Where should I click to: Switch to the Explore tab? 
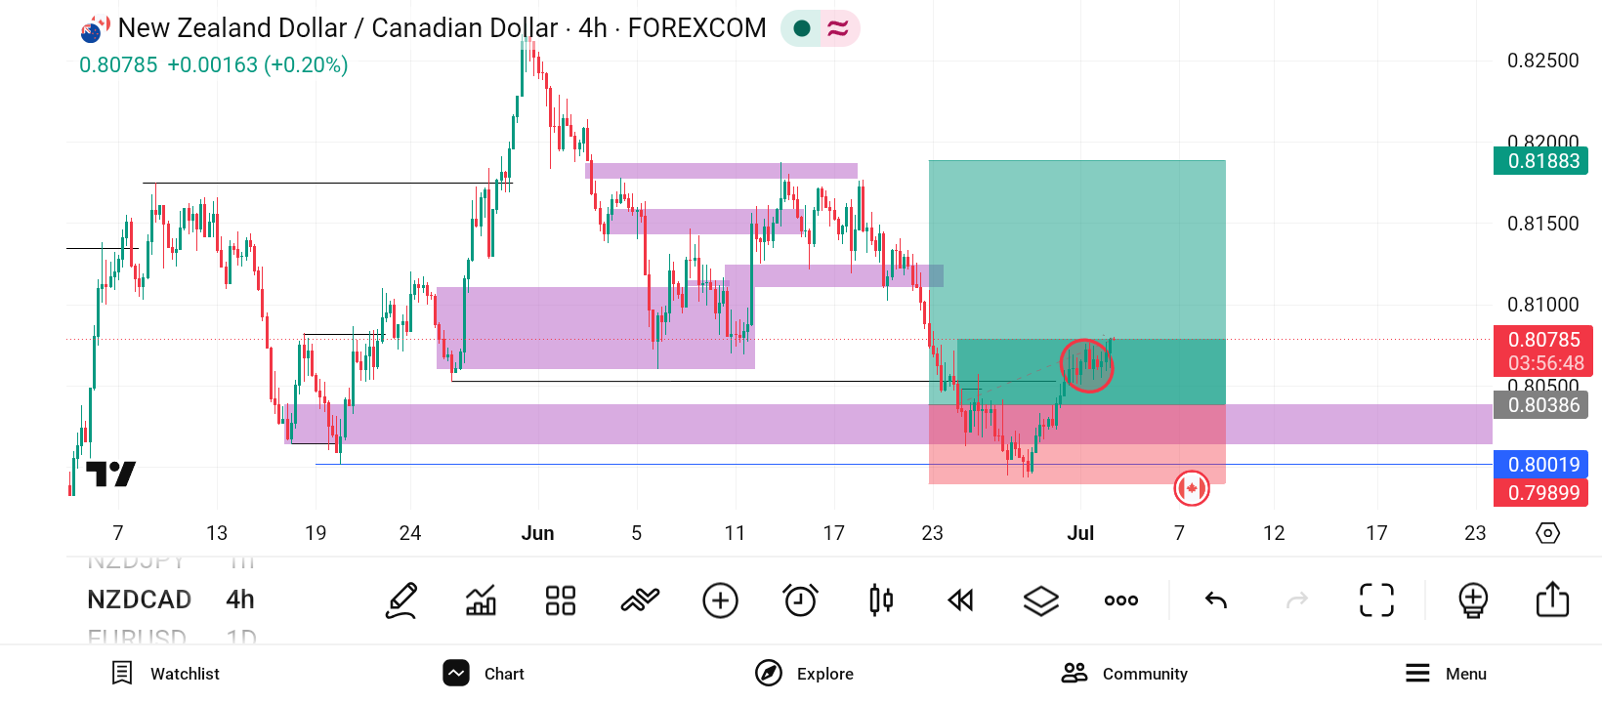tap(804, 674)
